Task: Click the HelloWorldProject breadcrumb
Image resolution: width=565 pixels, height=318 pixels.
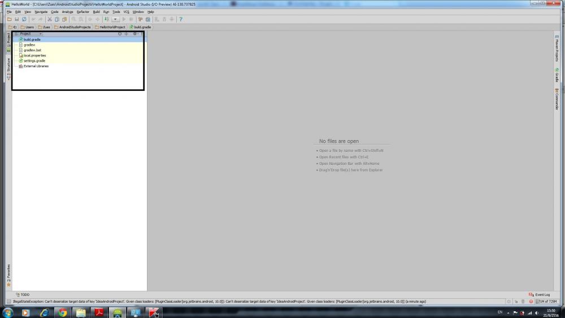Action: tap(110, 27)
